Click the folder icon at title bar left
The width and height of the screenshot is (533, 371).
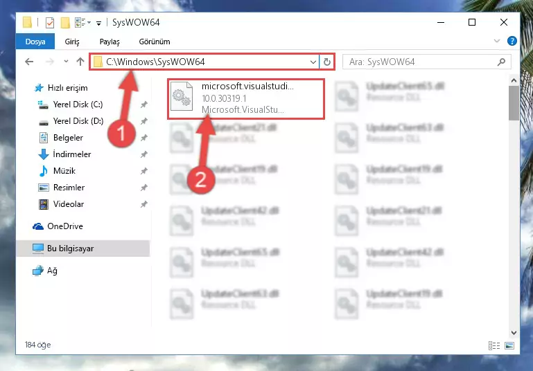click(x=27, y=22)
